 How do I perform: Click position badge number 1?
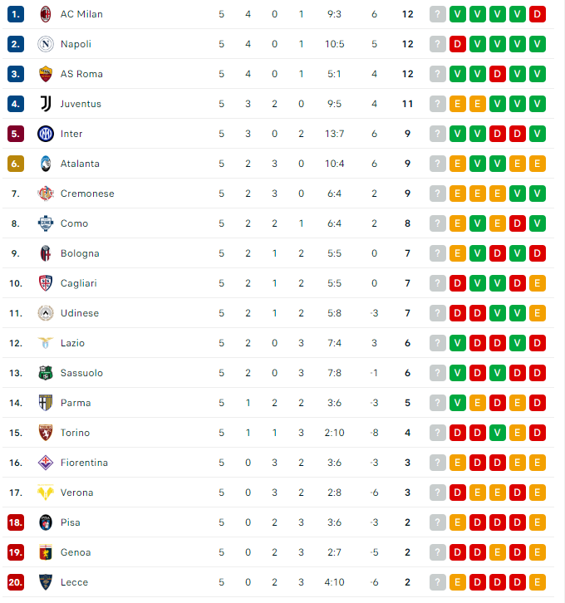coord(16,14)
